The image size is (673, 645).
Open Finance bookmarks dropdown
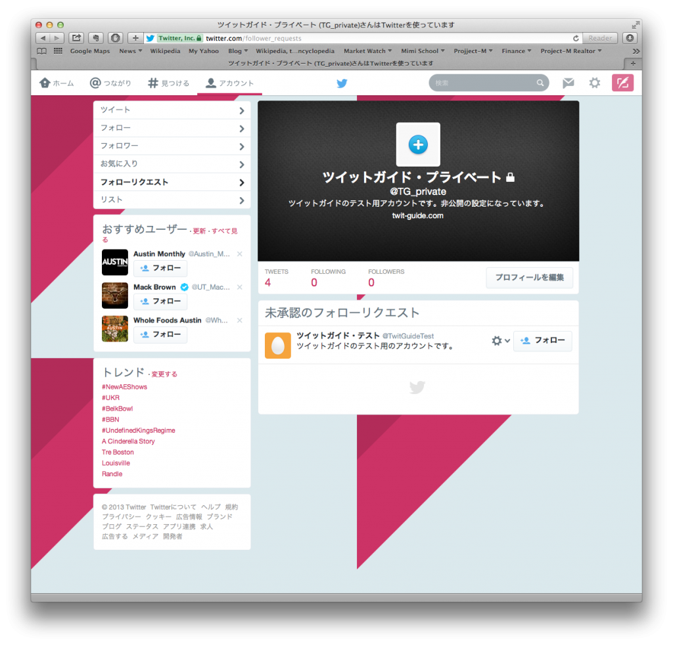(517, 51)
